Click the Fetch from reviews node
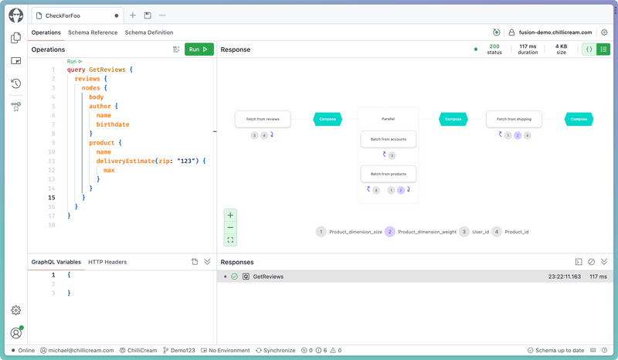The image size is (618, 360). pos(263,119)
